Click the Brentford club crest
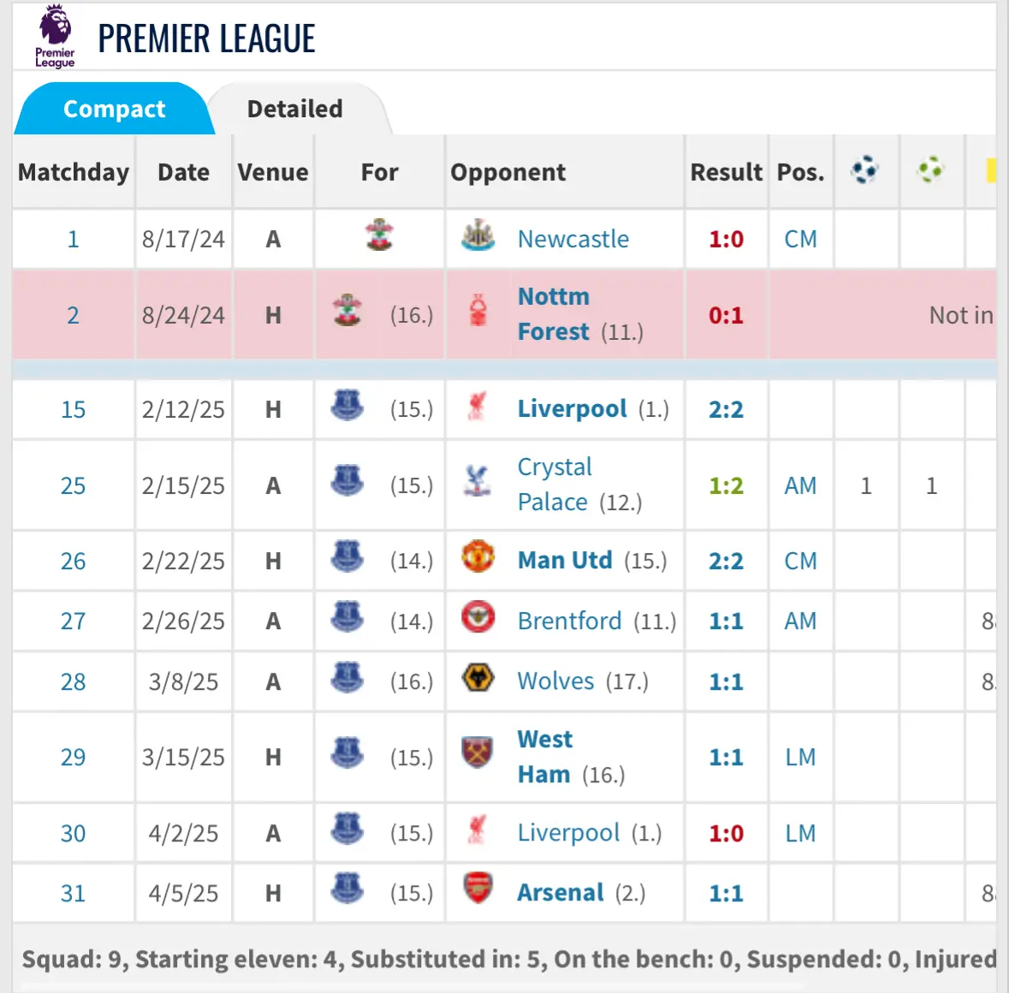Screen dimensions: 1009x993 pos(478,617)
